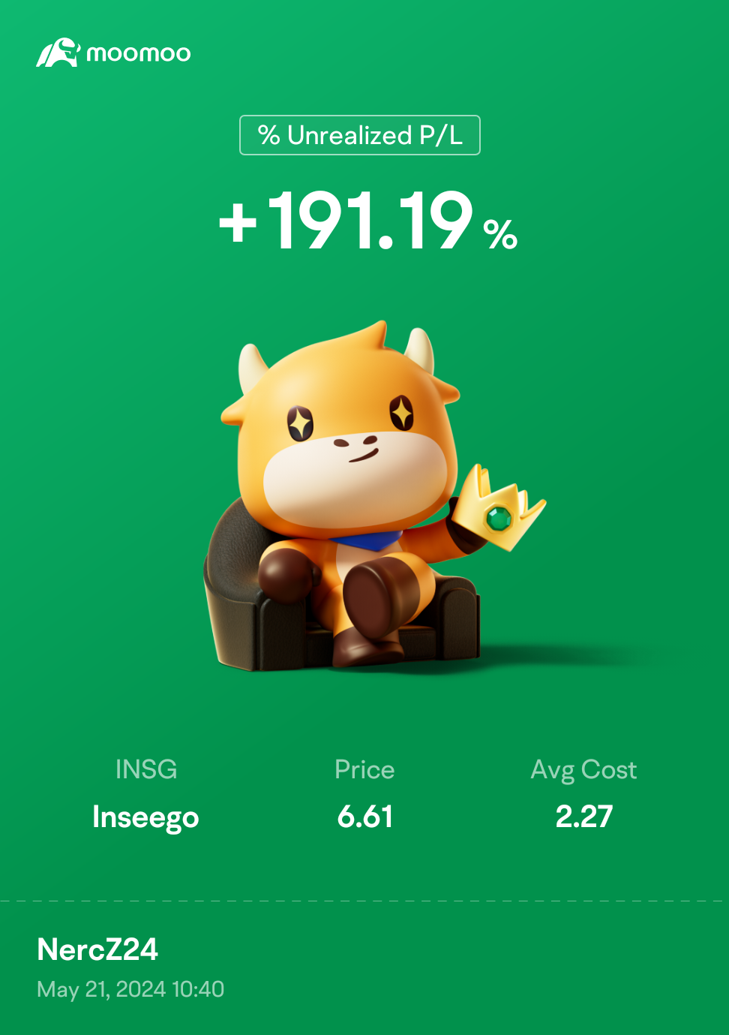The height and width of the screenshot is (1035, 729).
Task: Click the May 21, 2024 10:40 timestamp
Action: (130, 989)
